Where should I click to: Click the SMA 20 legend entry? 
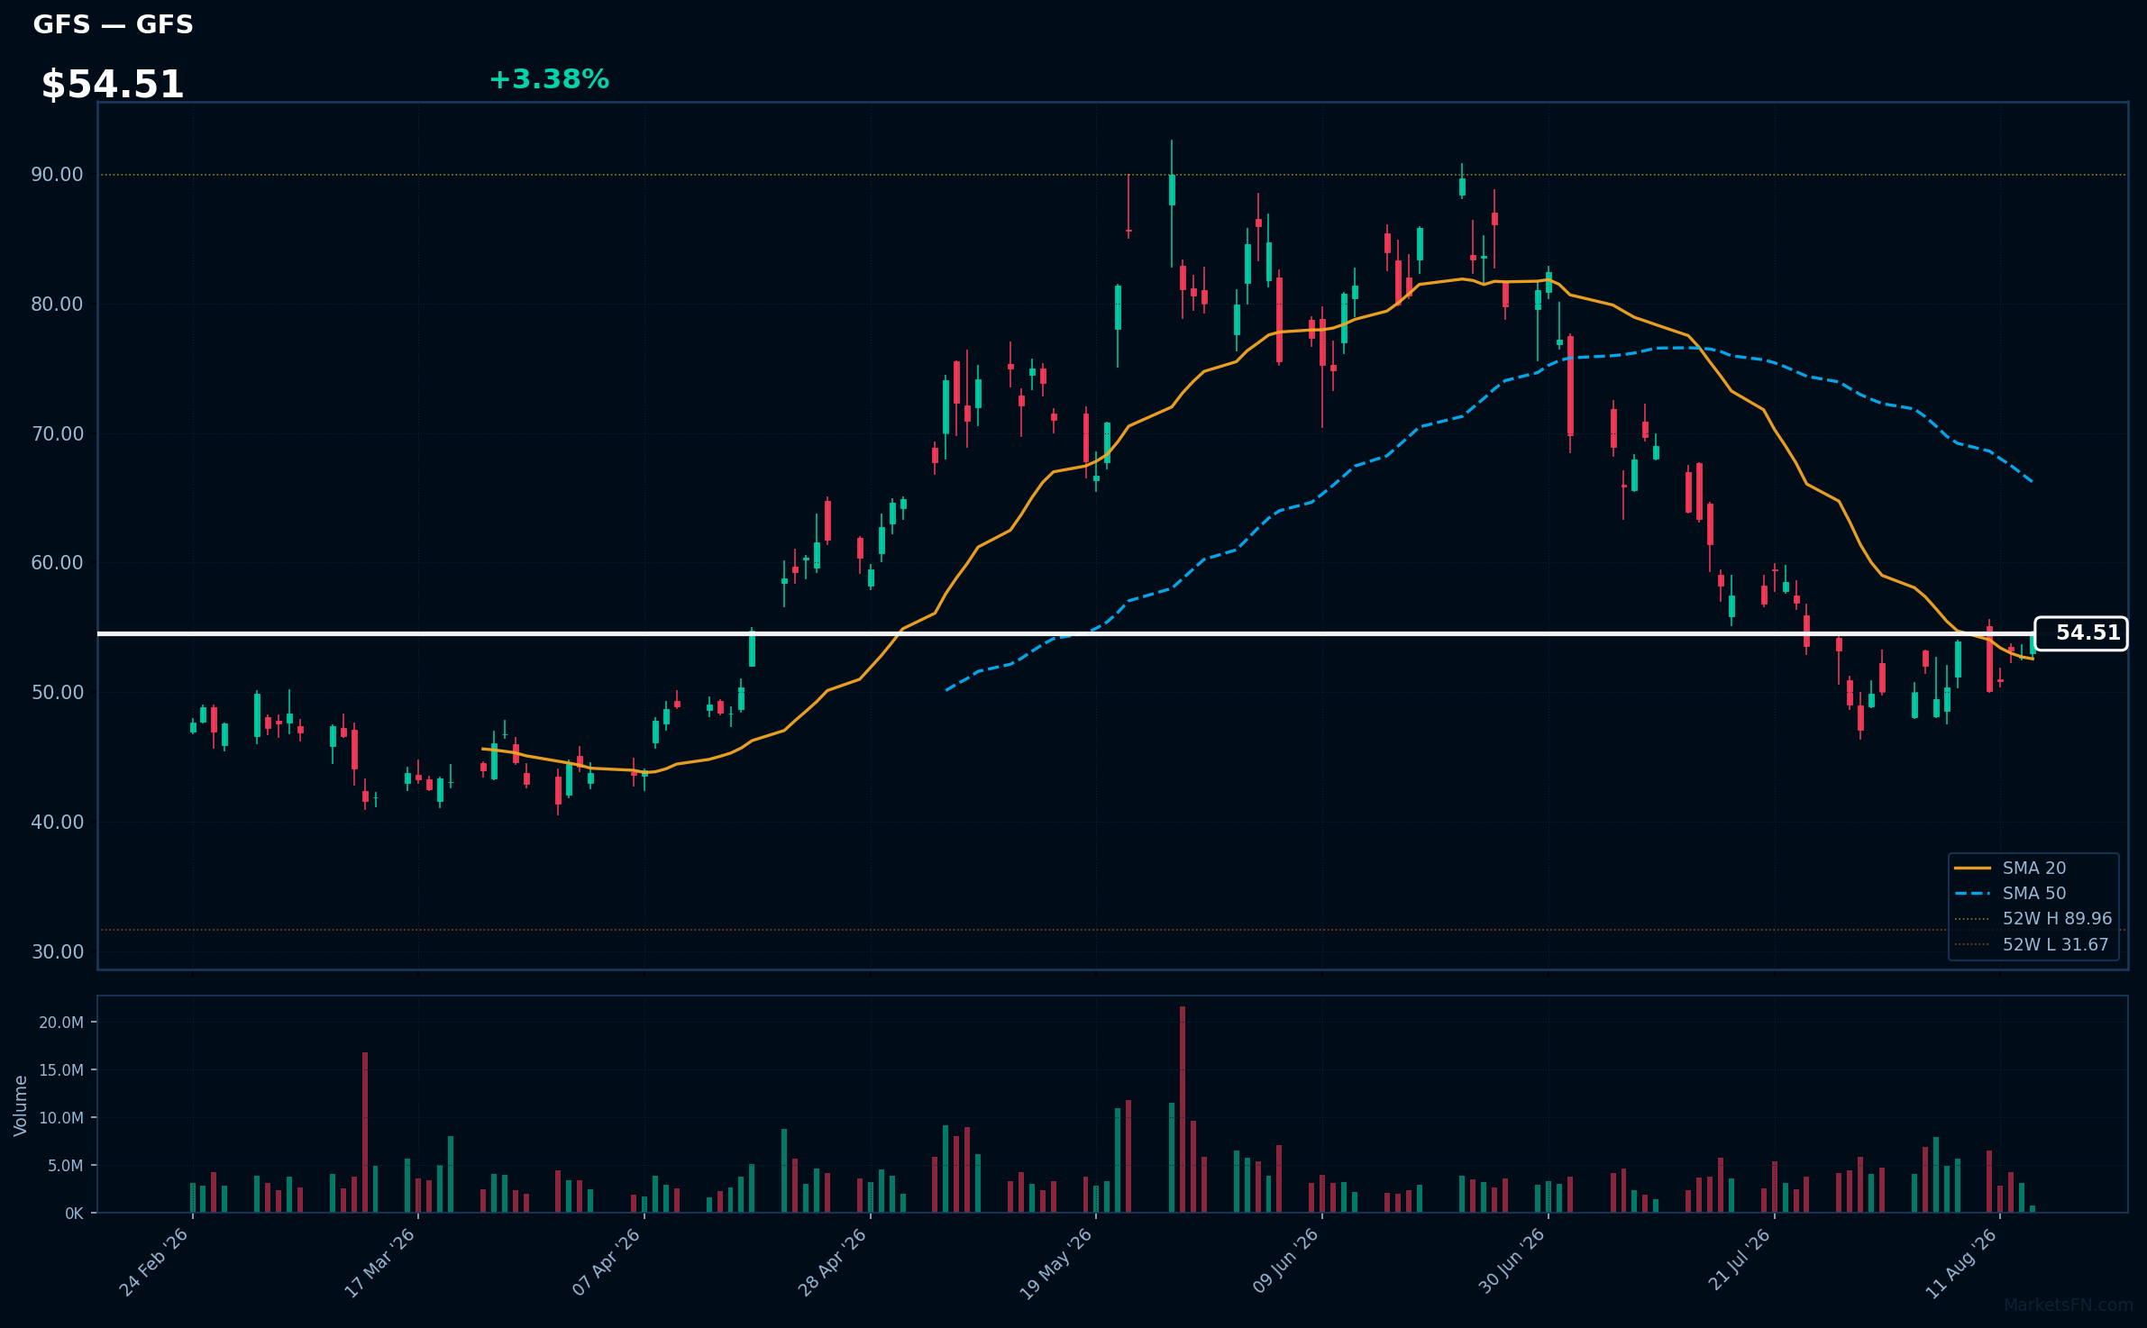tap(2010, 868)
